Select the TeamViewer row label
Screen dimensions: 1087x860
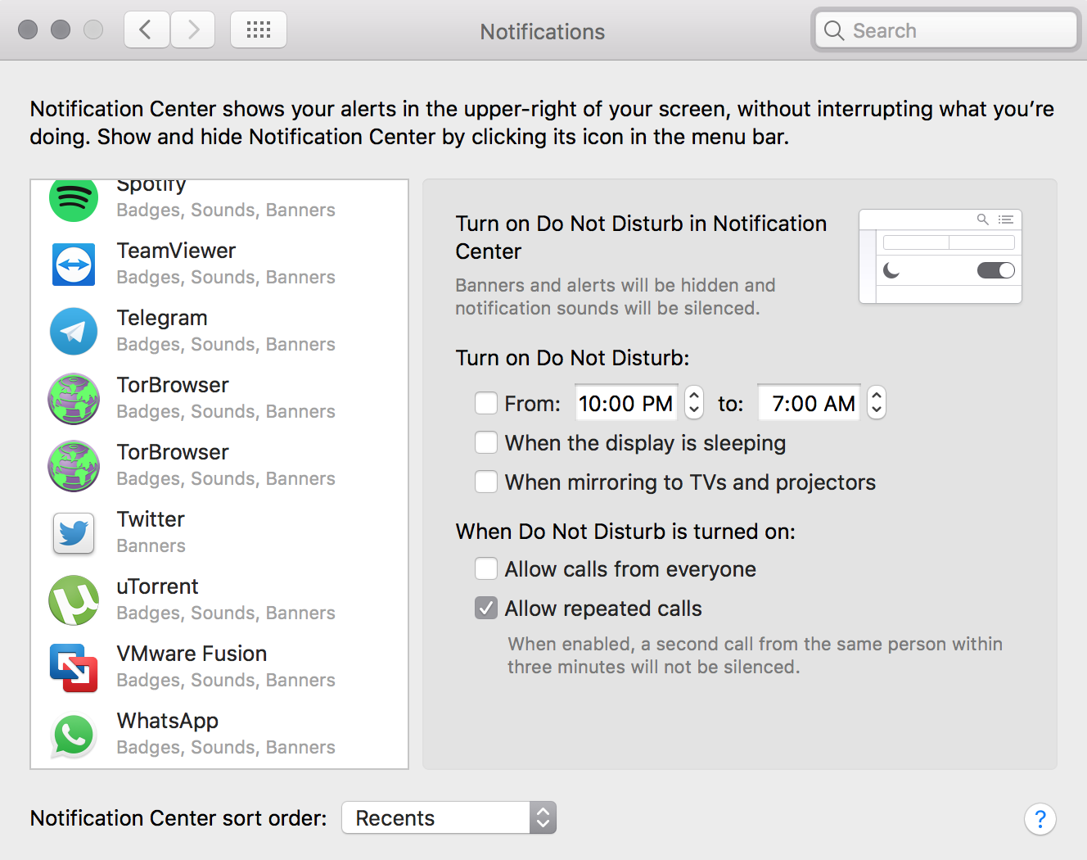(176, 251)
